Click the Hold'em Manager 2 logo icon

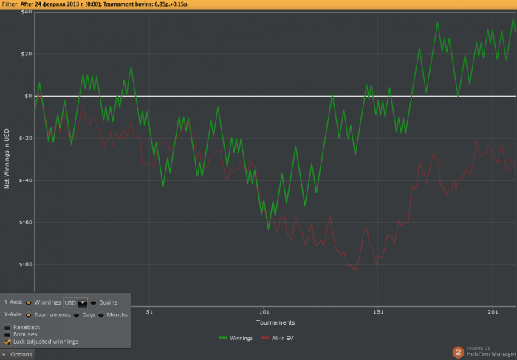pos(458,352)
